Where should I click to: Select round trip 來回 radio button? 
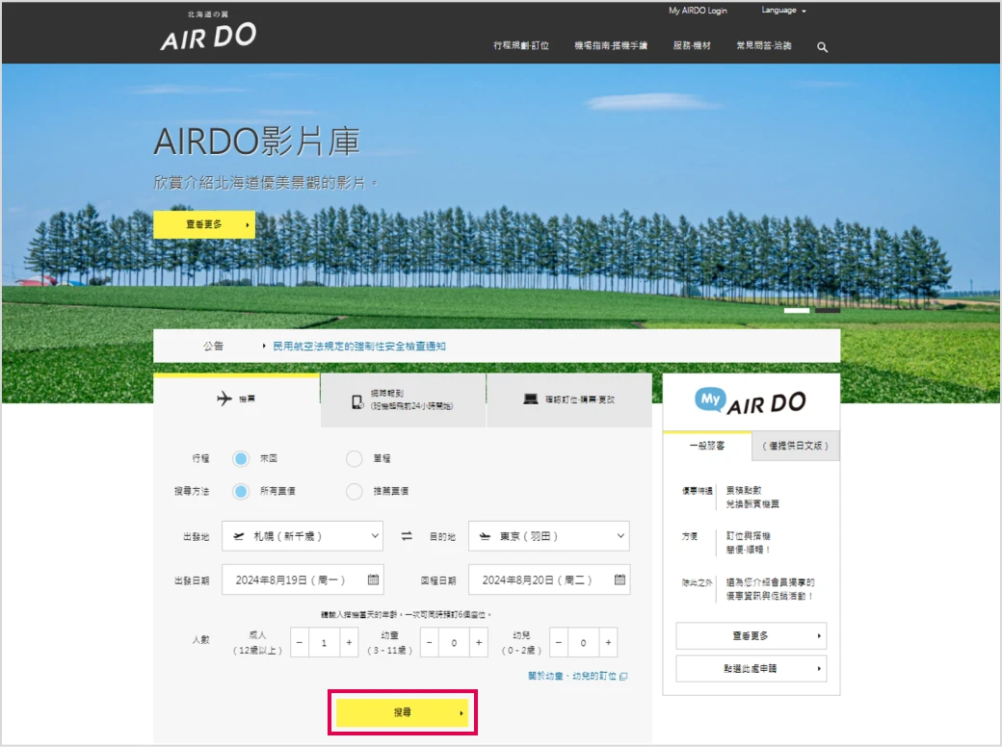[241, 458]
